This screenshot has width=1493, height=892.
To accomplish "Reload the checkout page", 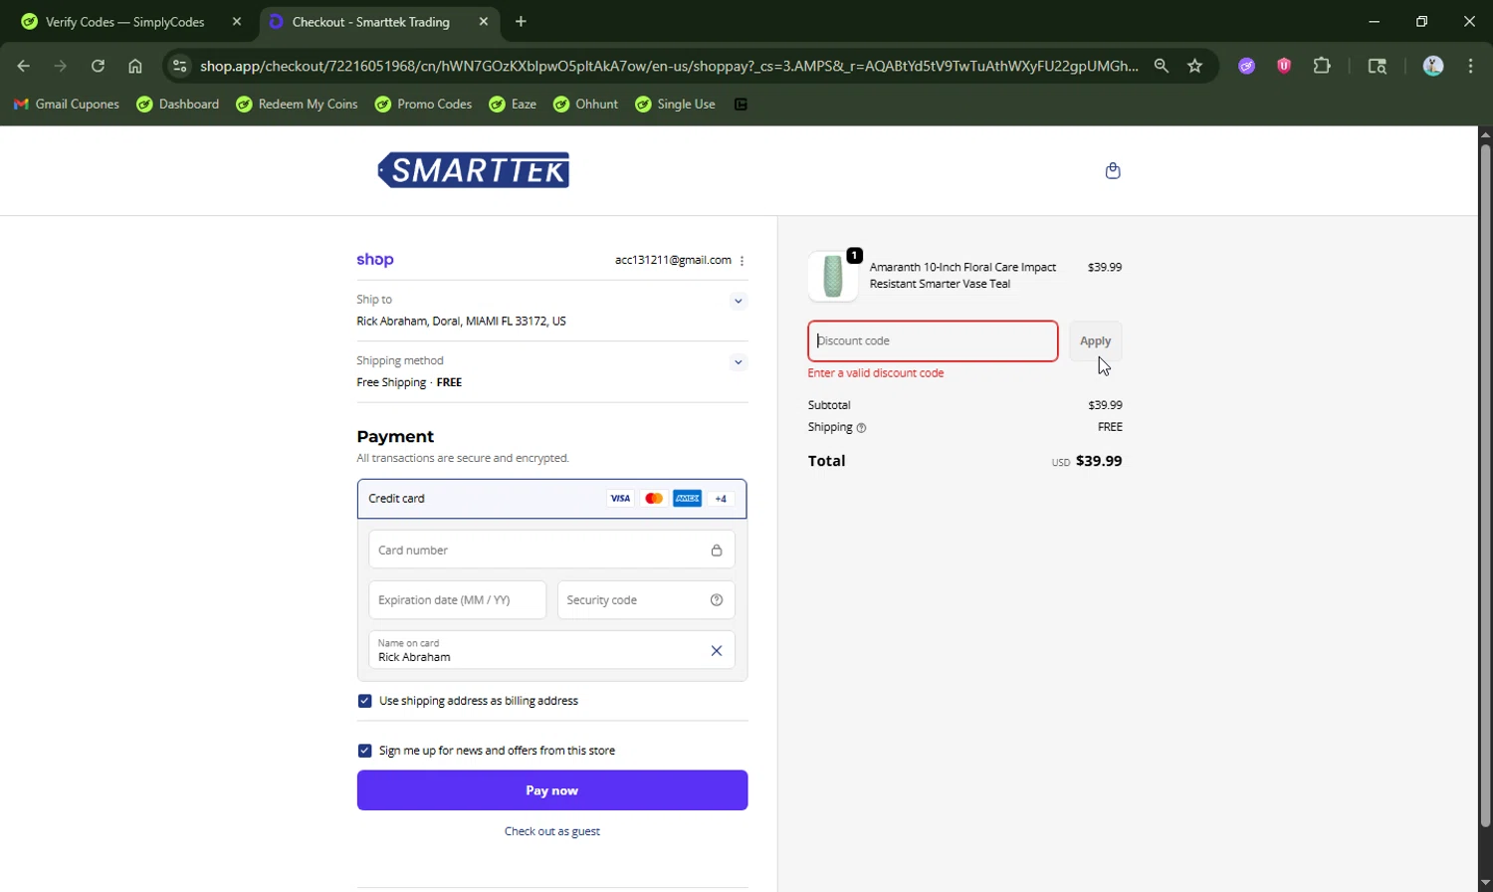I will click(98, 66).
